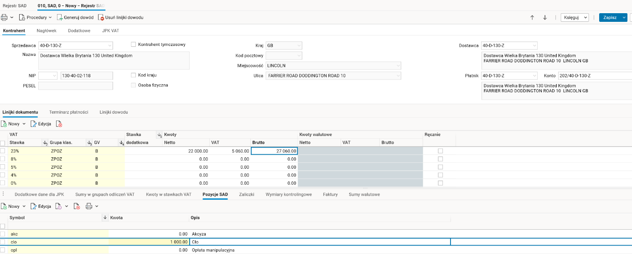632x267 pixels.
Task: Open Sumy w grupach odliczeń VAT tab
Action: coord(105,194)
